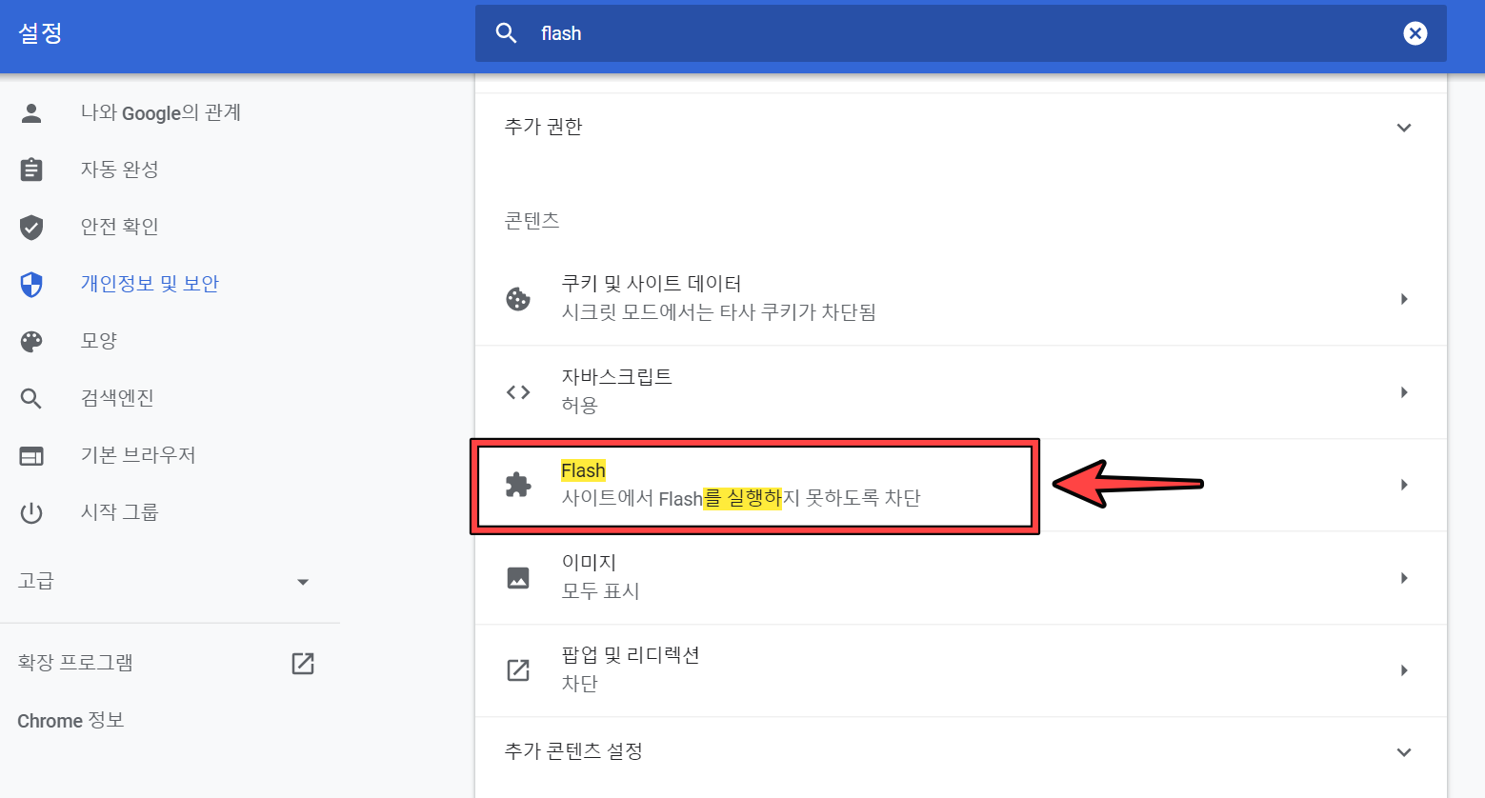Click 추가 콘텐츠 설정 label
1485x798 pixels.
[x=573, y=751]
